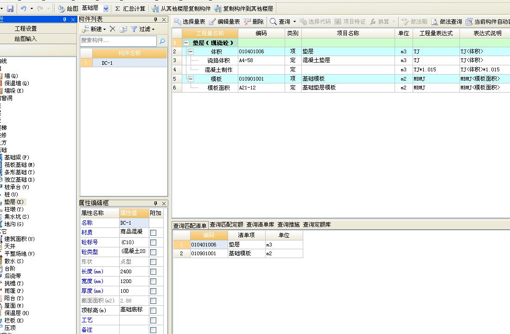Toggle 附加 checkbox for 材质

pos(153,233)
